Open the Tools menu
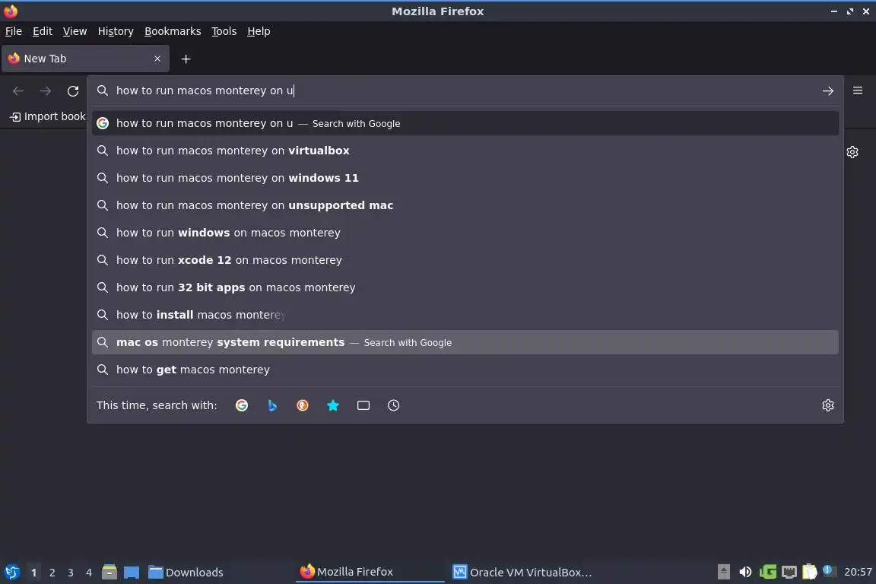Screen dimensions: 876x584 224,31
